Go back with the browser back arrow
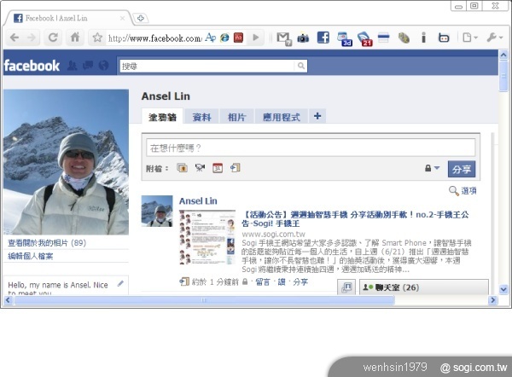 pos(15,38)
